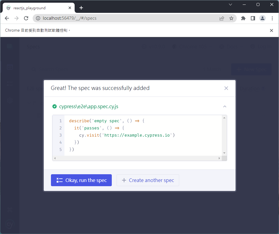Image resolution: width=279 pixels, height=234 pixels.
Task: Collapse the app.spec.cy.js code preview
Action: coord(225,106)
